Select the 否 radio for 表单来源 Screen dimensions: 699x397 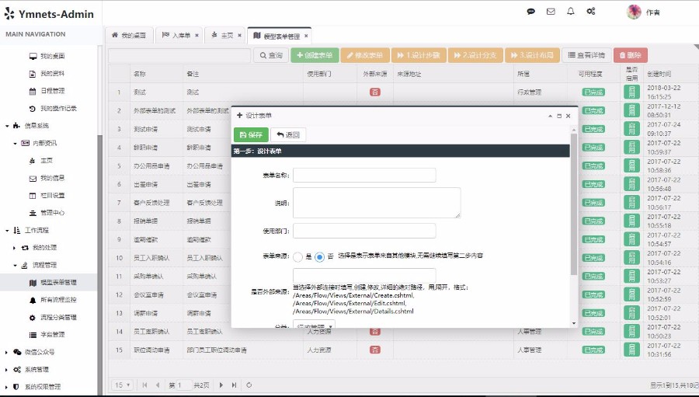319,257
